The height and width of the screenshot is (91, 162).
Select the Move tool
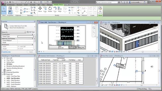40,9
